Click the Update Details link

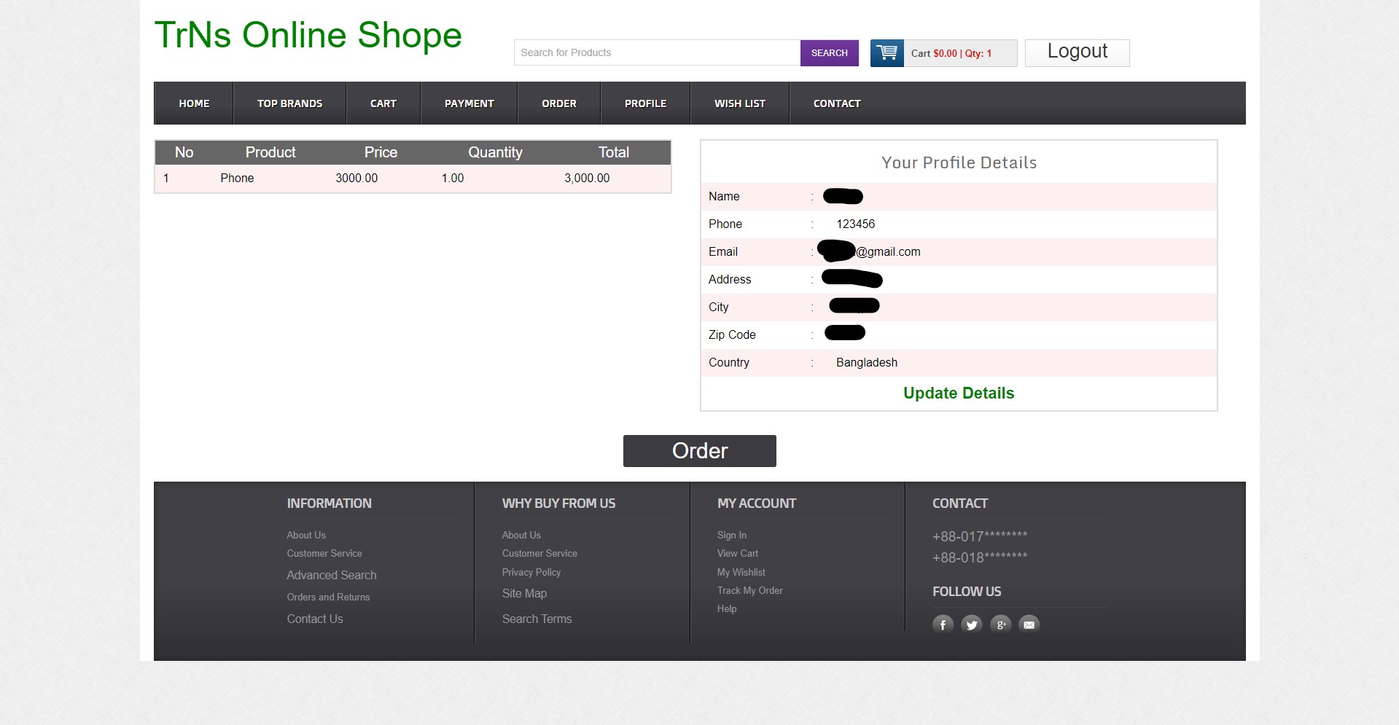(959, 393)
